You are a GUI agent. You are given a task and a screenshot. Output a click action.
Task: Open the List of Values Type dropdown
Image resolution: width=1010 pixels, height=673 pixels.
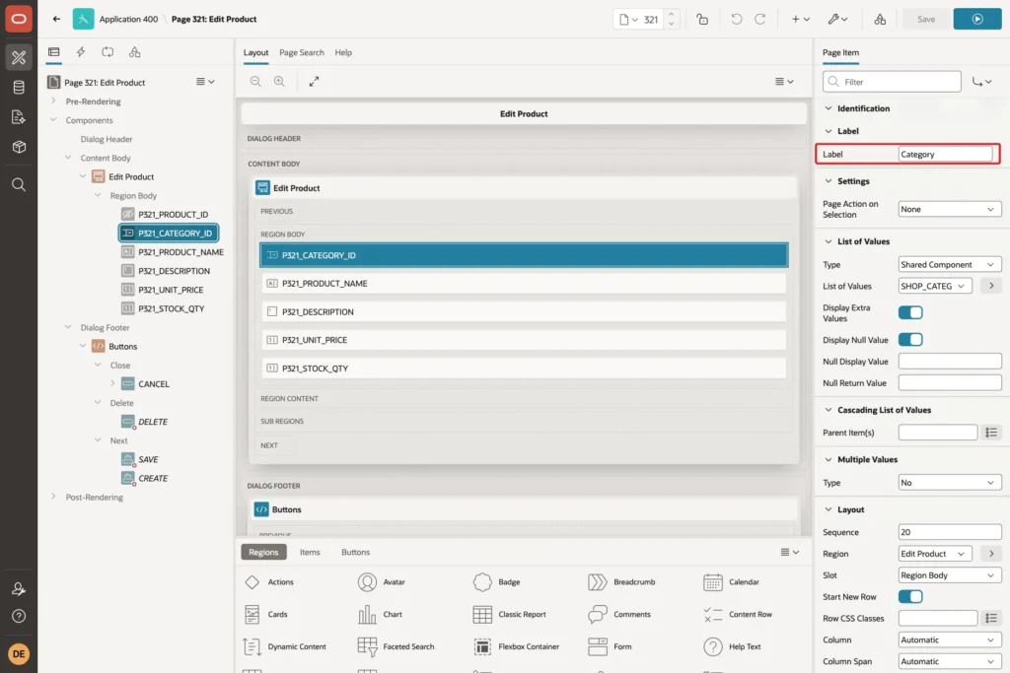click(950, 264)
